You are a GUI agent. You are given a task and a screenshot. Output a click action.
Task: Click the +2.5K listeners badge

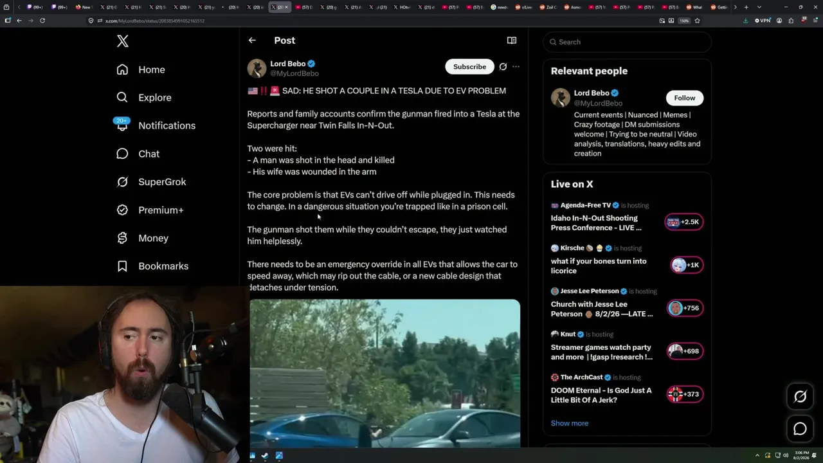coord(683,222)
